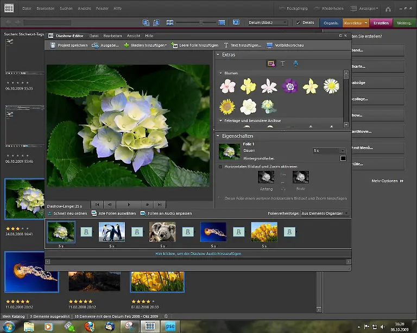Select the penguins slide in the storyboard
This screenshot has height=333, width=417.
111,232
